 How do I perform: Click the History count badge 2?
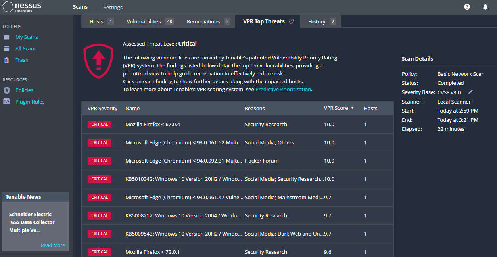click(x=332, y=21)
